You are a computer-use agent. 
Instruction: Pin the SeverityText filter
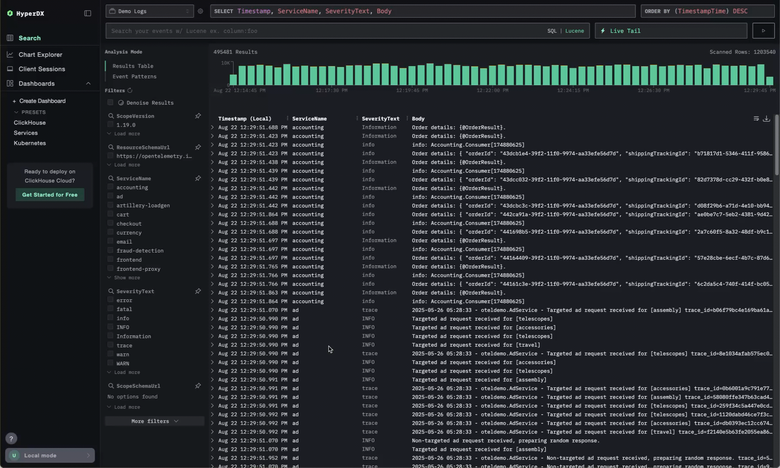198,291
